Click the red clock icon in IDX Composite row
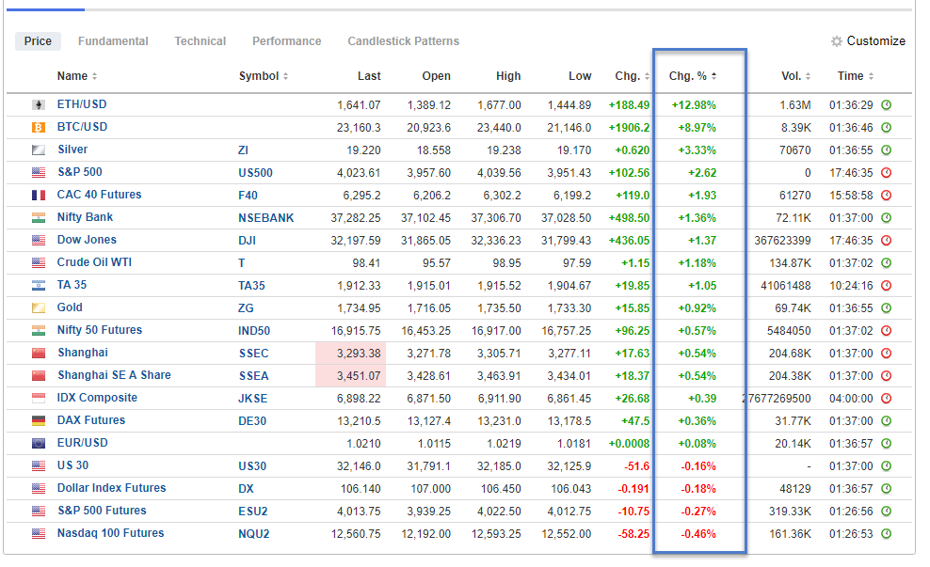The image size is (930, 567). click(886, 398)
